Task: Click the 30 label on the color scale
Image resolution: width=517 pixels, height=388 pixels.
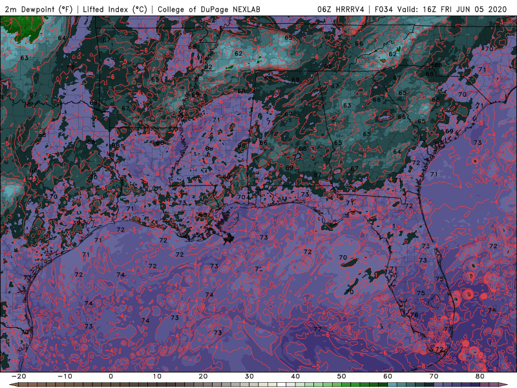Action: click(x=249, y=376)
